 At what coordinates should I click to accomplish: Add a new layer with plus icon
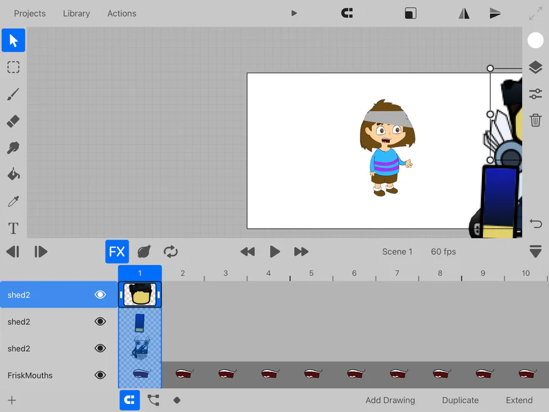(x=12, y=400)
